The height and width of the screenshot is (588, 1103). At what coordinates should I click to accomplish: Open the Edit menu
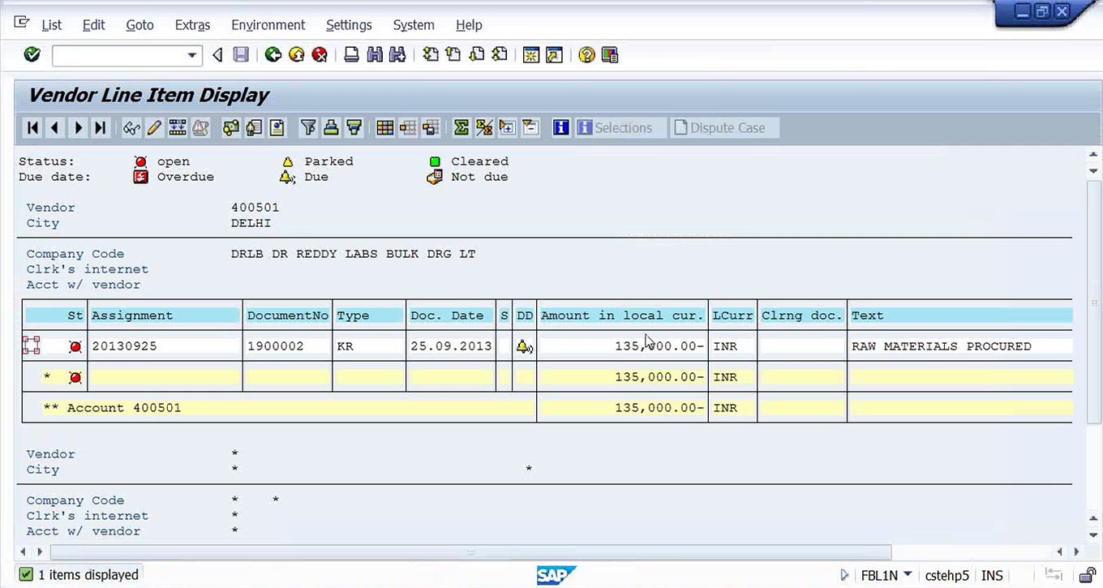tap(93, 25)
